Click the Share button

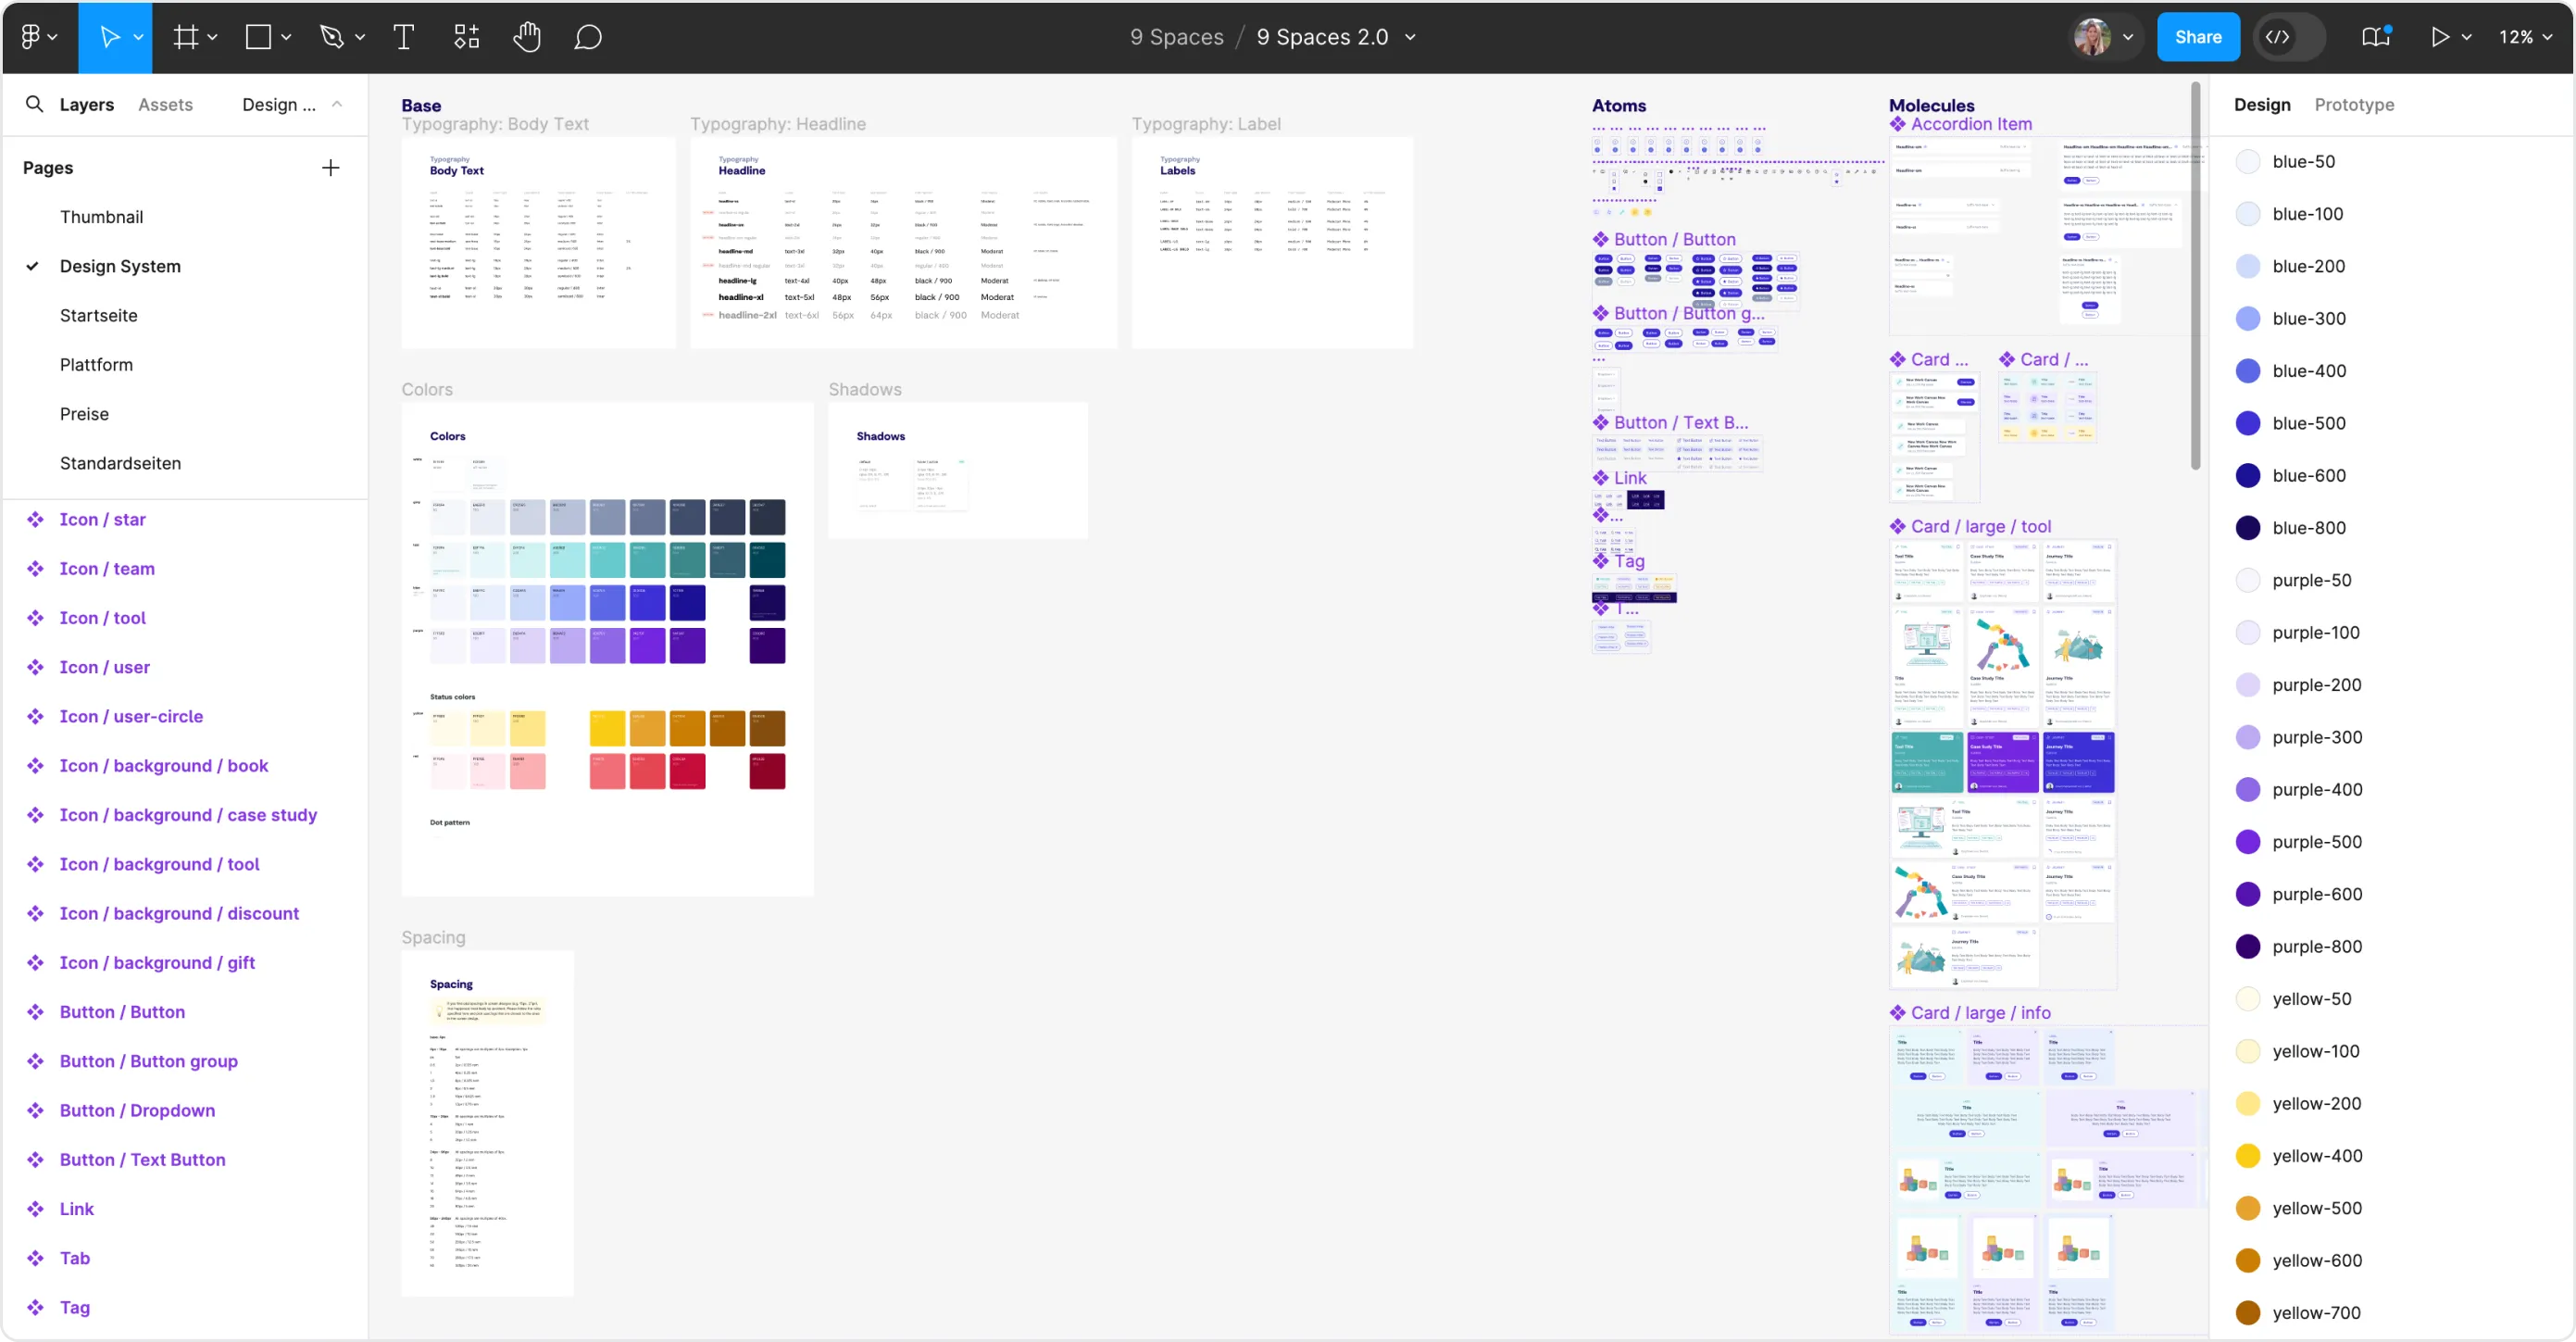tap(2198, 37)
